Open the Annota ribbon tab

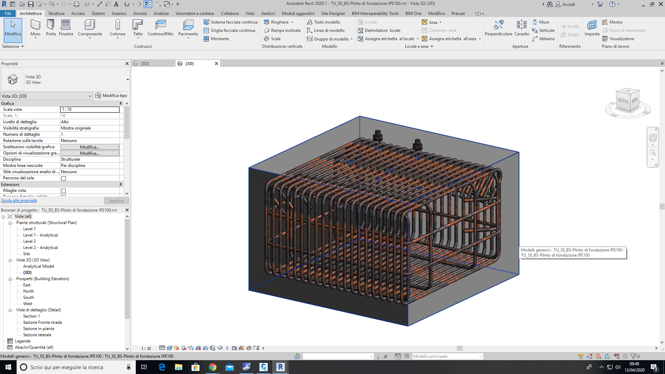[x=140, y=14]
